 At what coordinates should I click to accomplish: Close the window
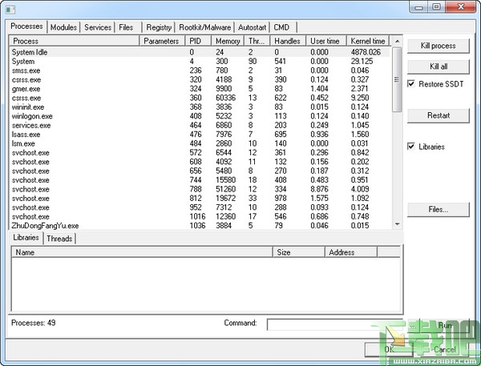coord(461,6)
